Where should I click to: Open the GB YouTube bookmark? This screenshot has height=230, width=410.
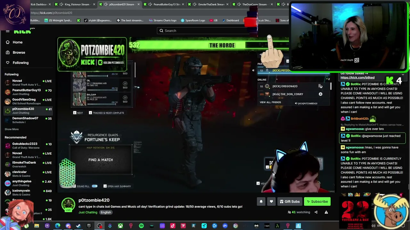pyautogui.click(x=213, y=20)
